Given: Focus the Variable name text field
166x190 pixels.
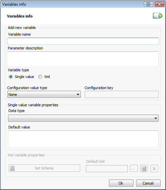Looking at the screenshot, I should coord(83,41).
